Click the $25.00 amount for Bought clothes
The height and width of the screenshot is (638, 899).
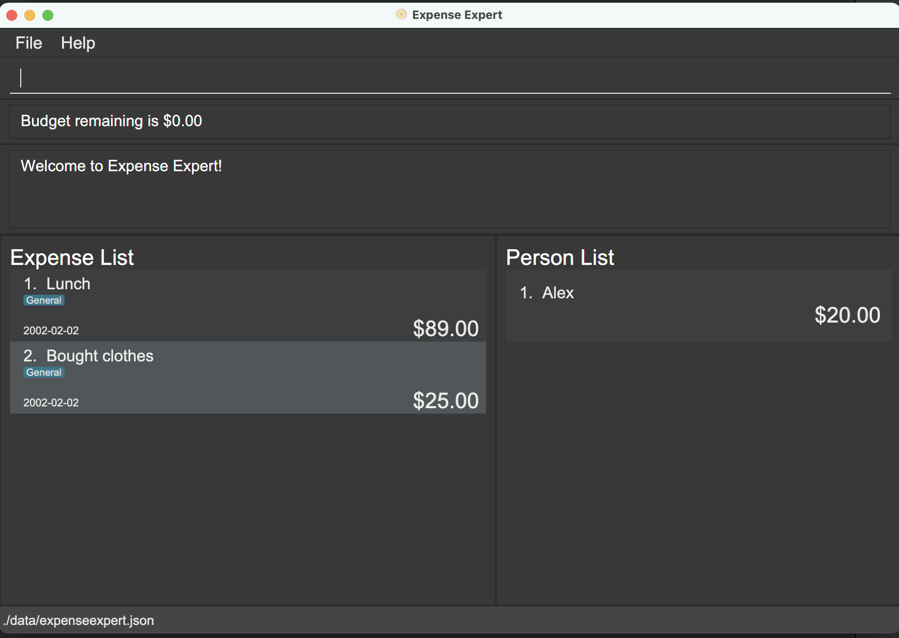[x=445, y=401]
